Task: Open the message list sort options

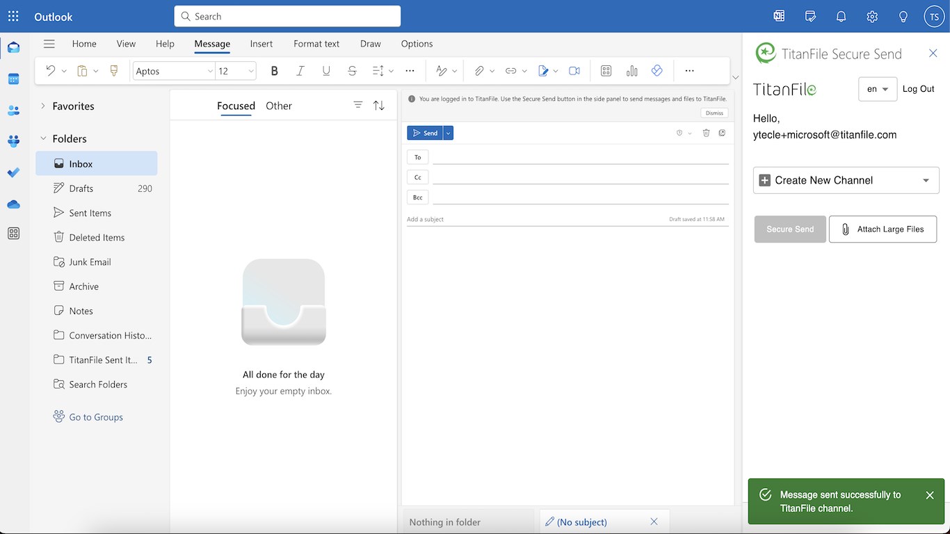Action: click(x=379, y=105)
